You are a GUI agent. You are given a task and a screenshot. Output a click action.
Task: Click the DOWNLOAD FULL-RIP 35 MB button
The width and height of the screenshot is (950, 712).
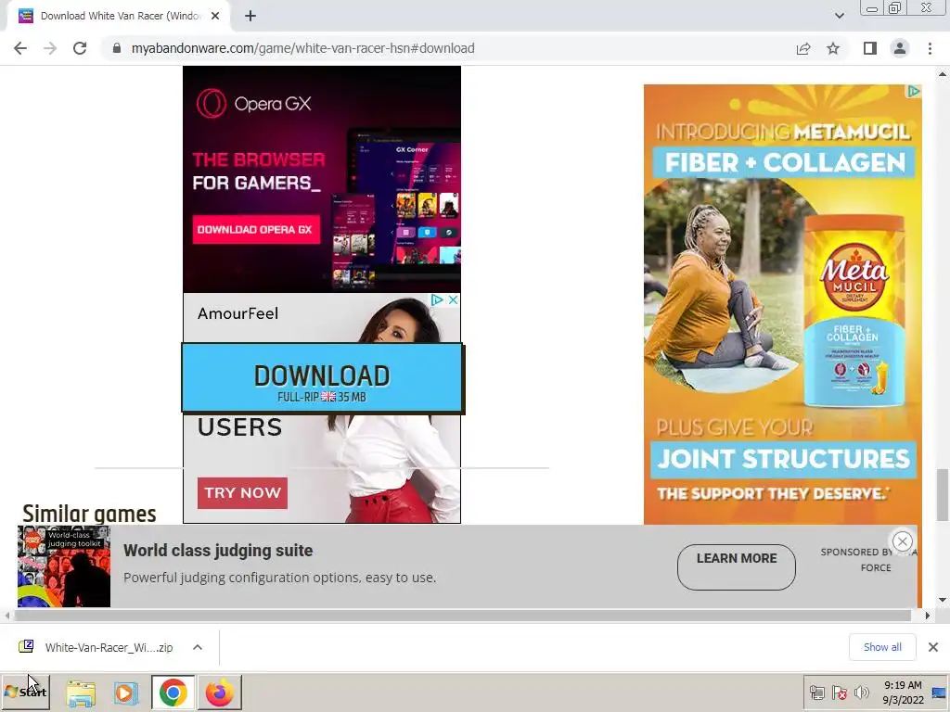coord(322,379)
